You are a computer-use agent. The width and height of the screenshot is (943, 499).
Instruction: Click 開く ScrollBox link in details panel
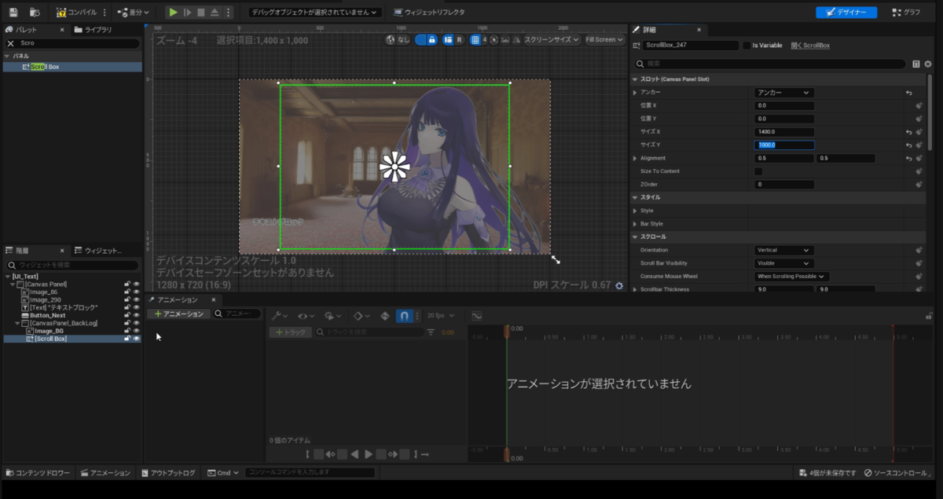click(x=810, y=45)
